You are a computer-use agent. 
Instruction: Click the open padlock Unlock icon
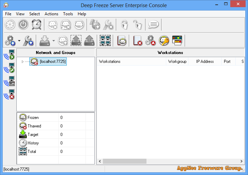pyautogui.click(x=137, y=24)
